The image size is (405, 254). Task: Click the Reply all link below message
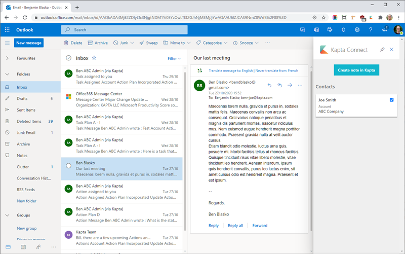pos(235,226)
